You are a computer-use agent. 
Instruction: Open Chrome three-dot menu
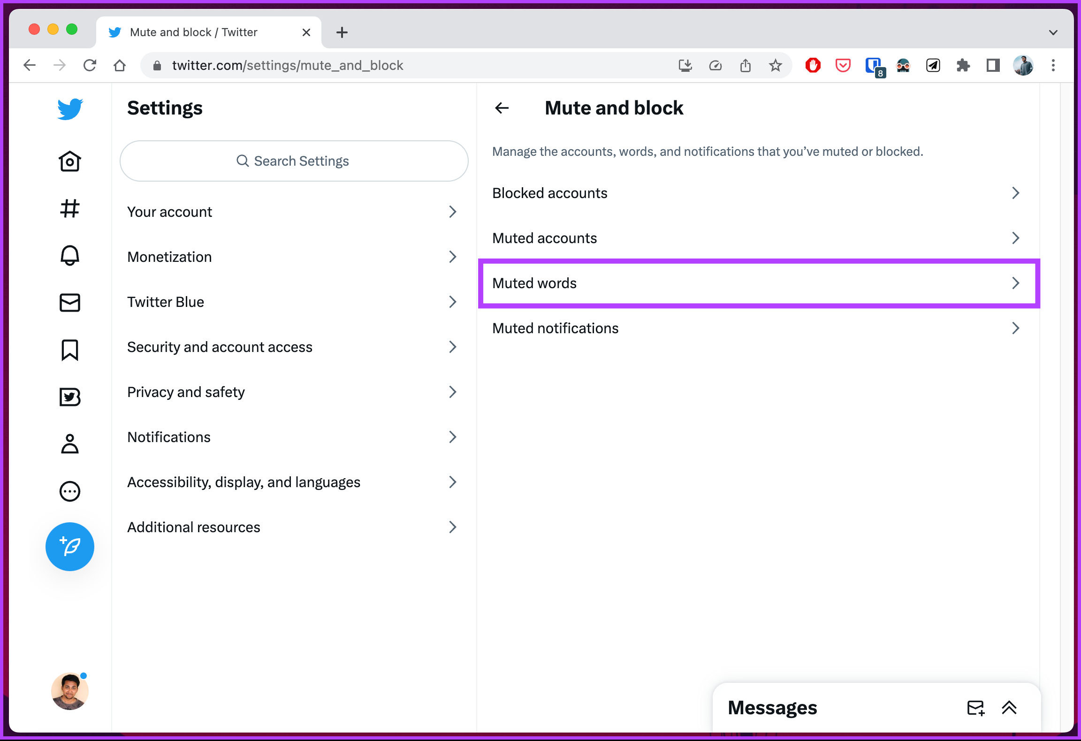pyautogui.click(x=1053, y=65)
